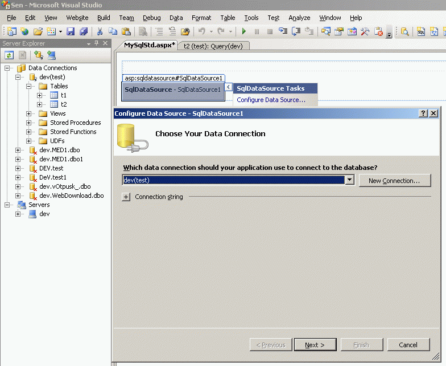This screenshot has width=446, height=366.
Task: Expand the Connection string section
Action: [x=126, y=197]
